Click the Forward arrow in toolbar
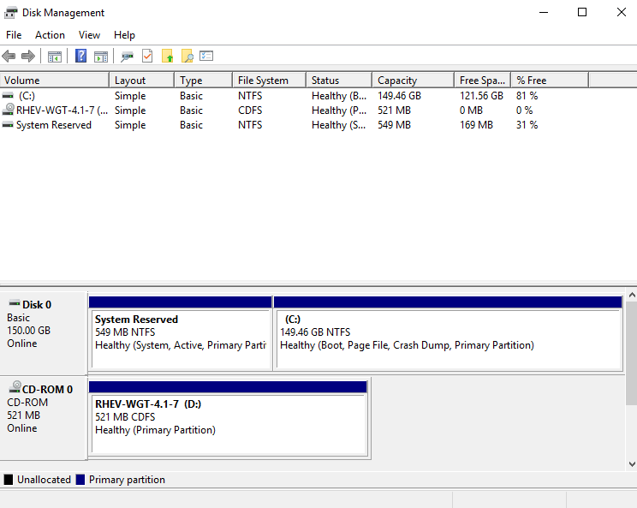This screenshot has width=637, height=508. (28, 57)
